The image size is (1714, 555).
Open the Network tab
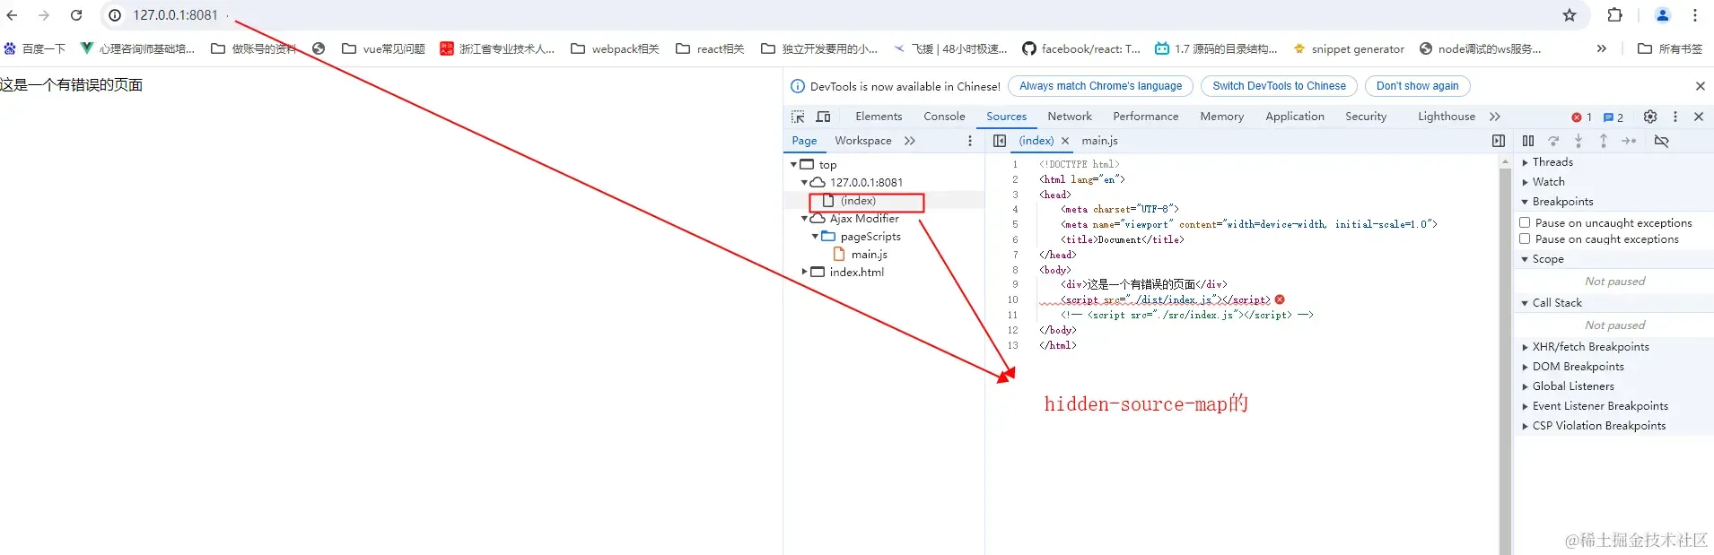(1070, 117)
